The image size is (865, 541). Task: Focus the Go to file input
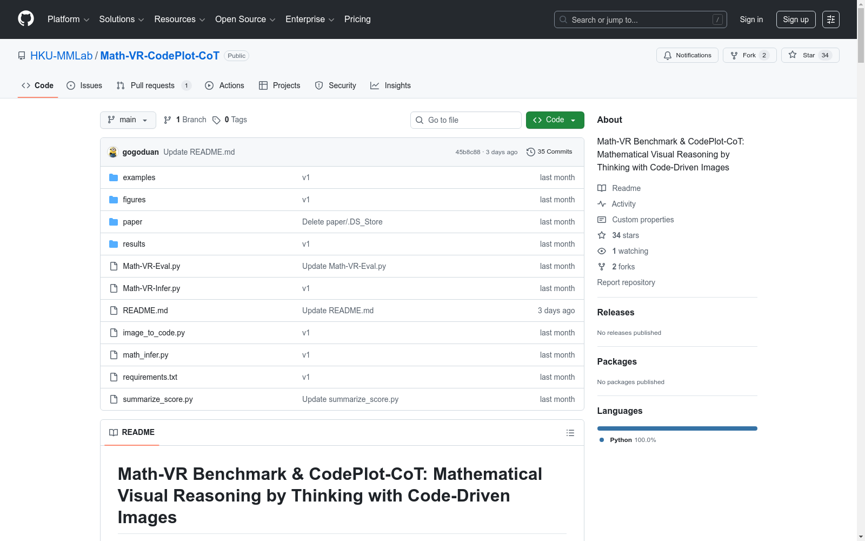click(x=466, y=120)
